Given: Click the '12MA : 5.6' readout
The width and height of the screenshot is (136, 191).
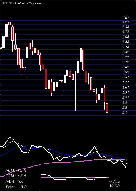Looking at the screenshot, I should 16,176.
